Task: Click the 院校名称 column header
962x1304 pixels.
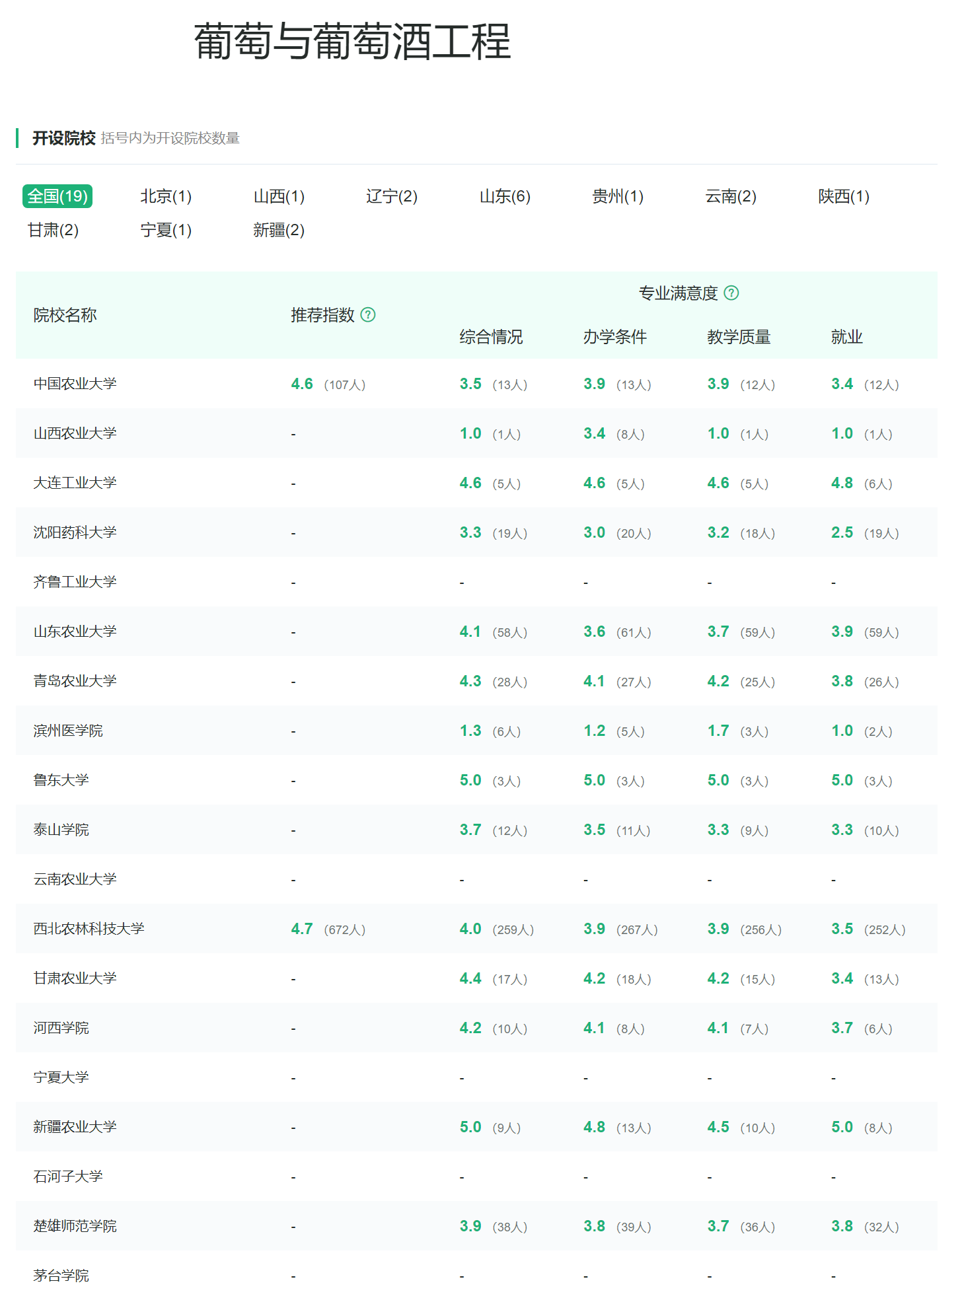Action: click(65, 315)
